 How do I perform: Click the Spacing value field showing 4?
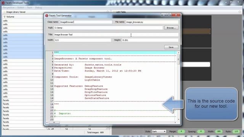point(201,131)
